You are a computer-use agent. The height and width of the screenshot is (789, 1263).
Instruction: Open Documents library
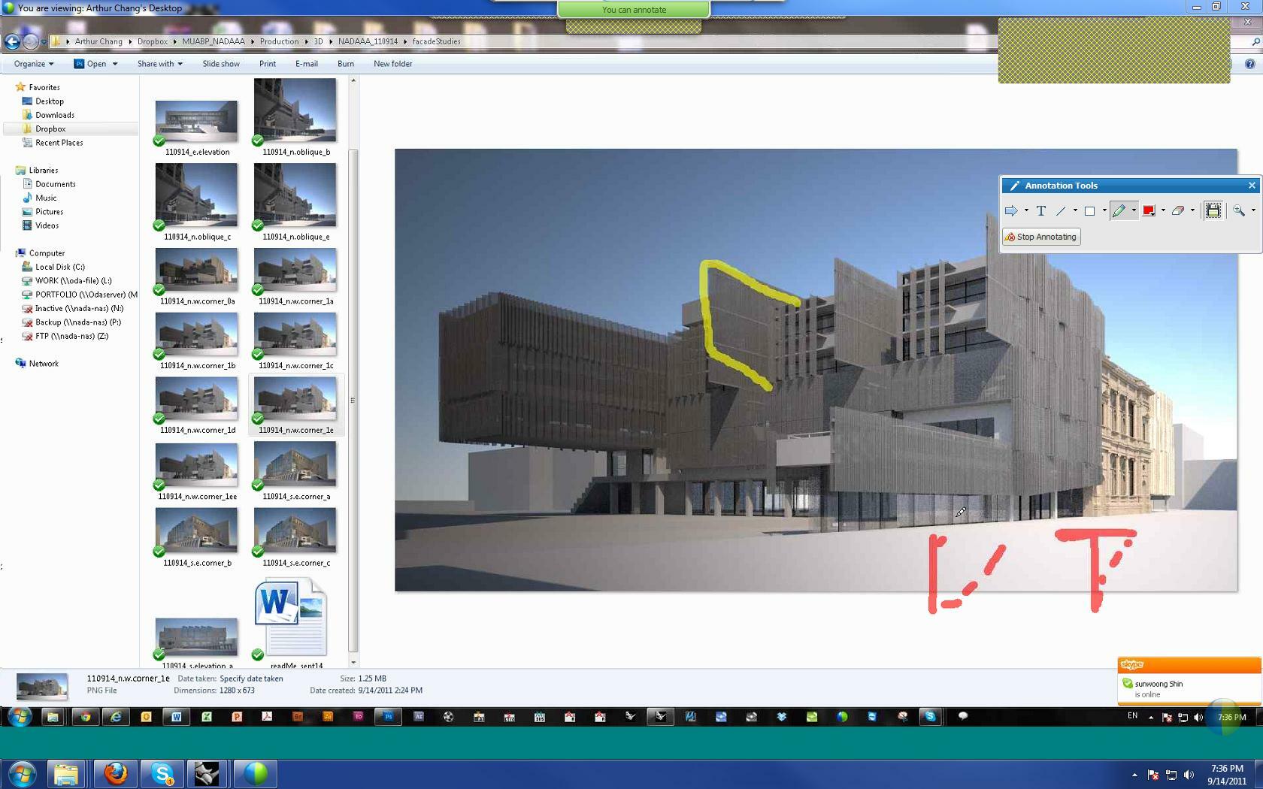(56, 184)
